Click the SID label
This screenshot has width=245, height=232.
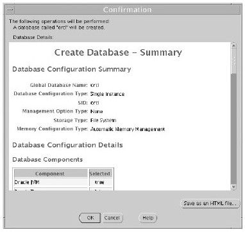83,103
